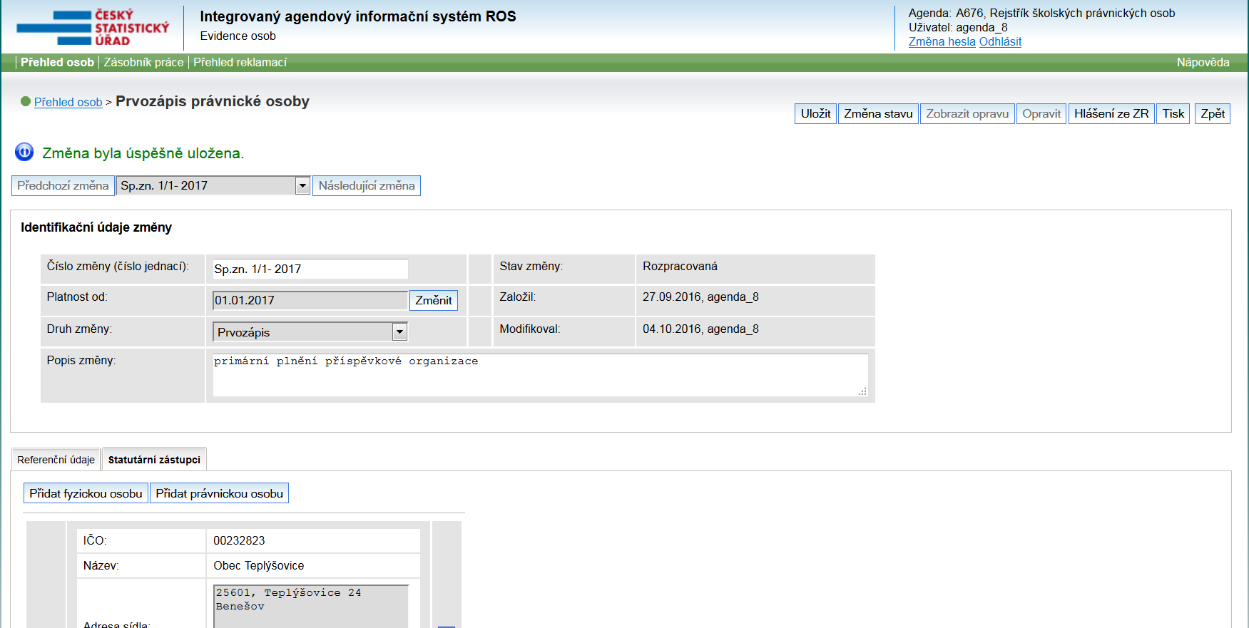Click the Zpět back button
Viewport: 1249px width, 628px height.
[1212, 114]
